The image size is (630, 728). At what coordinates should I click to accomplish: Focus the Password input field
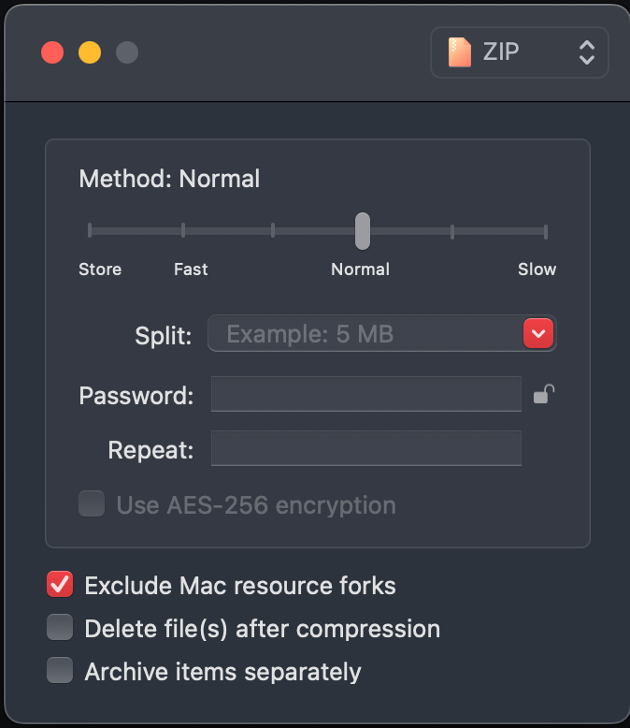365,395
